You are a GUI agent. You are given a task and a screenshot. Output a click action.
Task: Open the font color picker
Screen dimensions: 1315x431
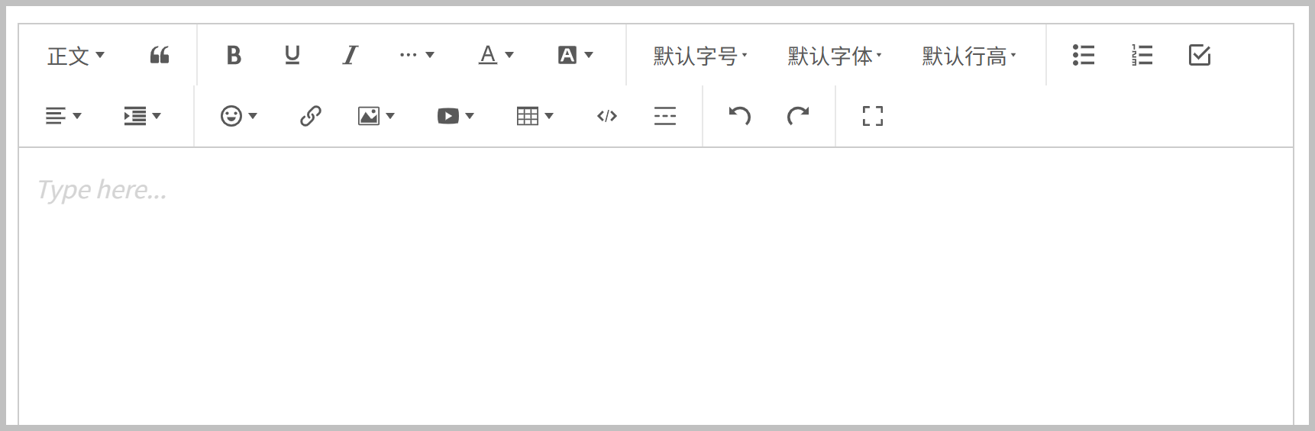pyautogui.click(x=496, y=55)
